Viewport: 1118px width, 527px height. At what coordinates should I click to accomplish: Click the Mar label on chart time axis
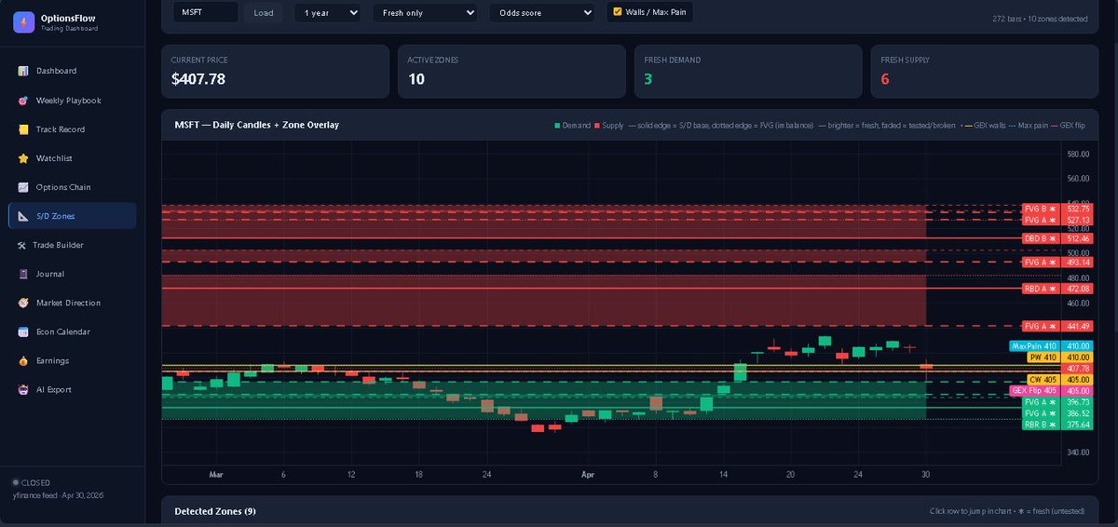point(216,474)
